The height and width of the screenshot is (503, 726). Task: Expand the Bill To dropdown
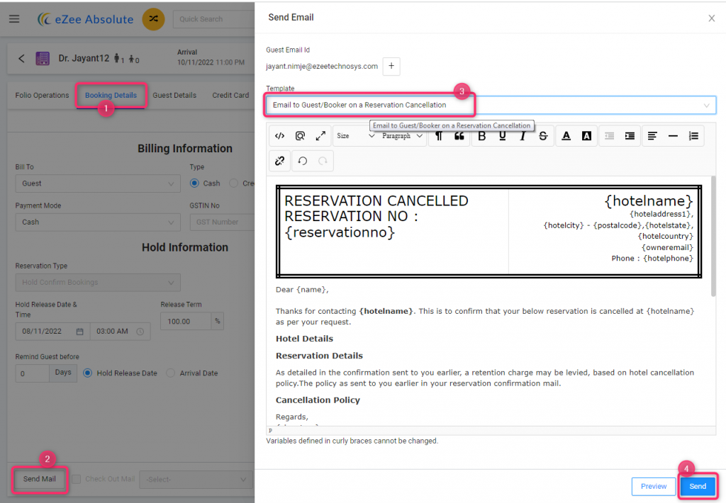pos(98,183)
